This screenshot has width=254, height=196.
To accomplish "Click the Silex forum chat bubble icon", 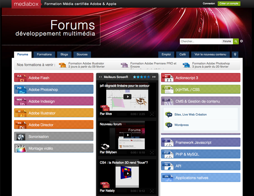I will [x=169, y=115].
